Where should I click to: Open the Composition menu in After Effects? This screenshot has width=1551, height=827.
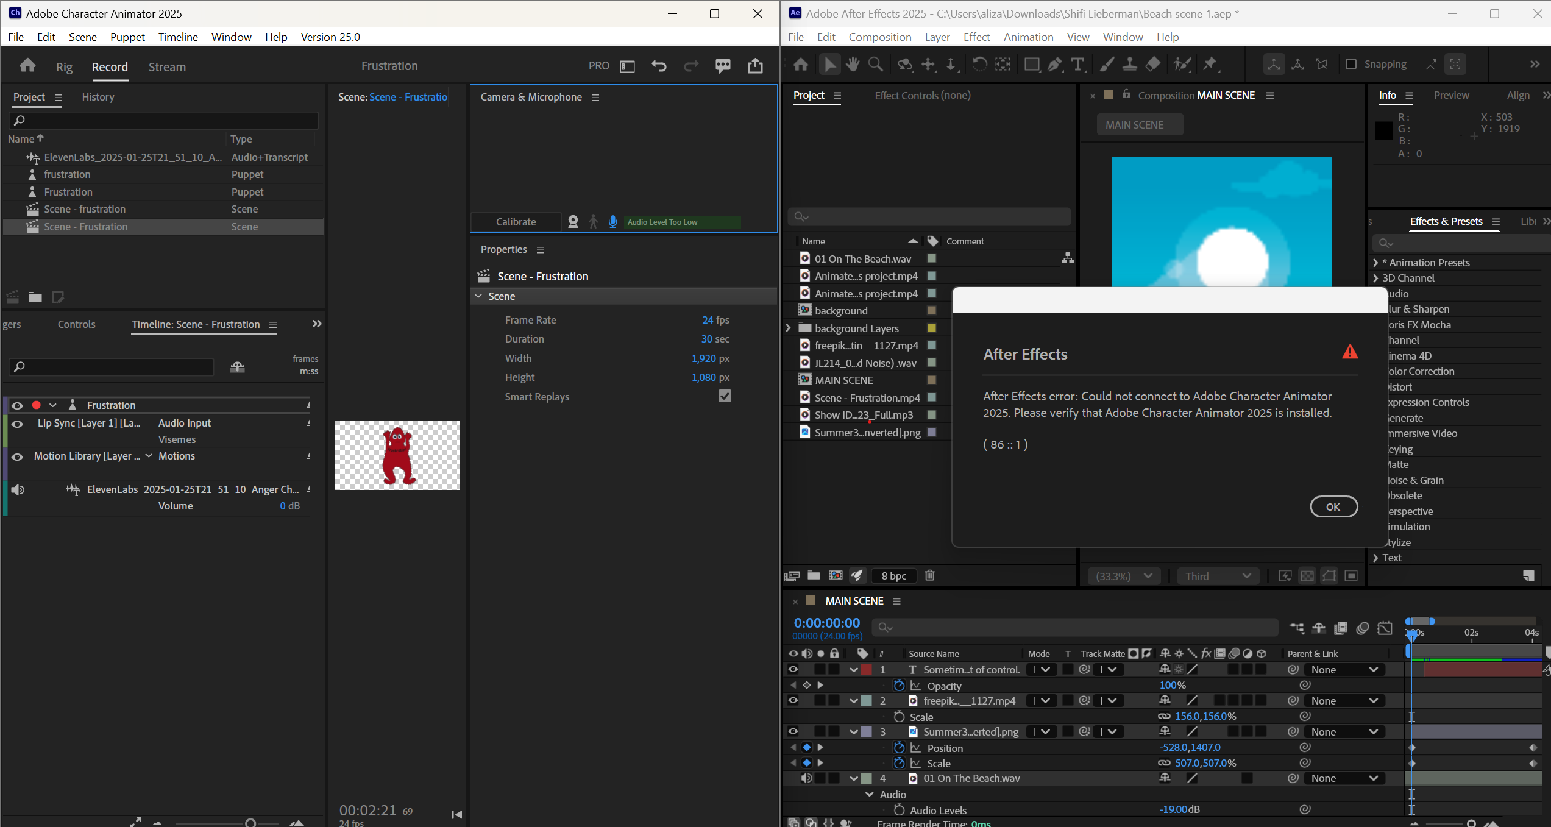(880, 37)
